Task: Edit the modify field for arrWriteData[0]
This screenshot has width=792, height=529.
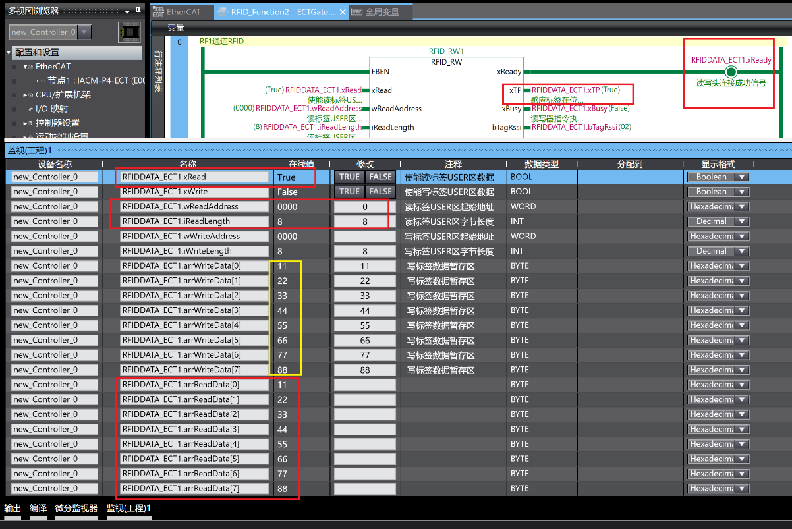Action: pyautogui.click(x=364, y=266)
